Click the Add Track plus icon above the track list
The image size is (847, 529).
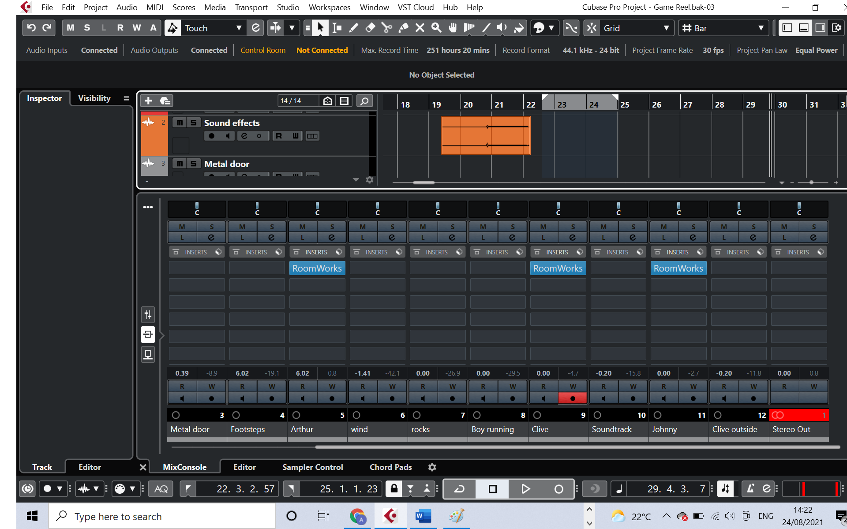pyautogui.click(x=148, y=101)
